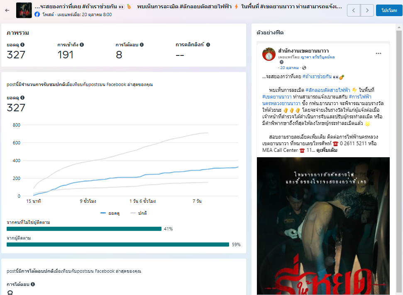Go to the next post with right chevron
403x295 pixels.
click(x=367, y=10)
